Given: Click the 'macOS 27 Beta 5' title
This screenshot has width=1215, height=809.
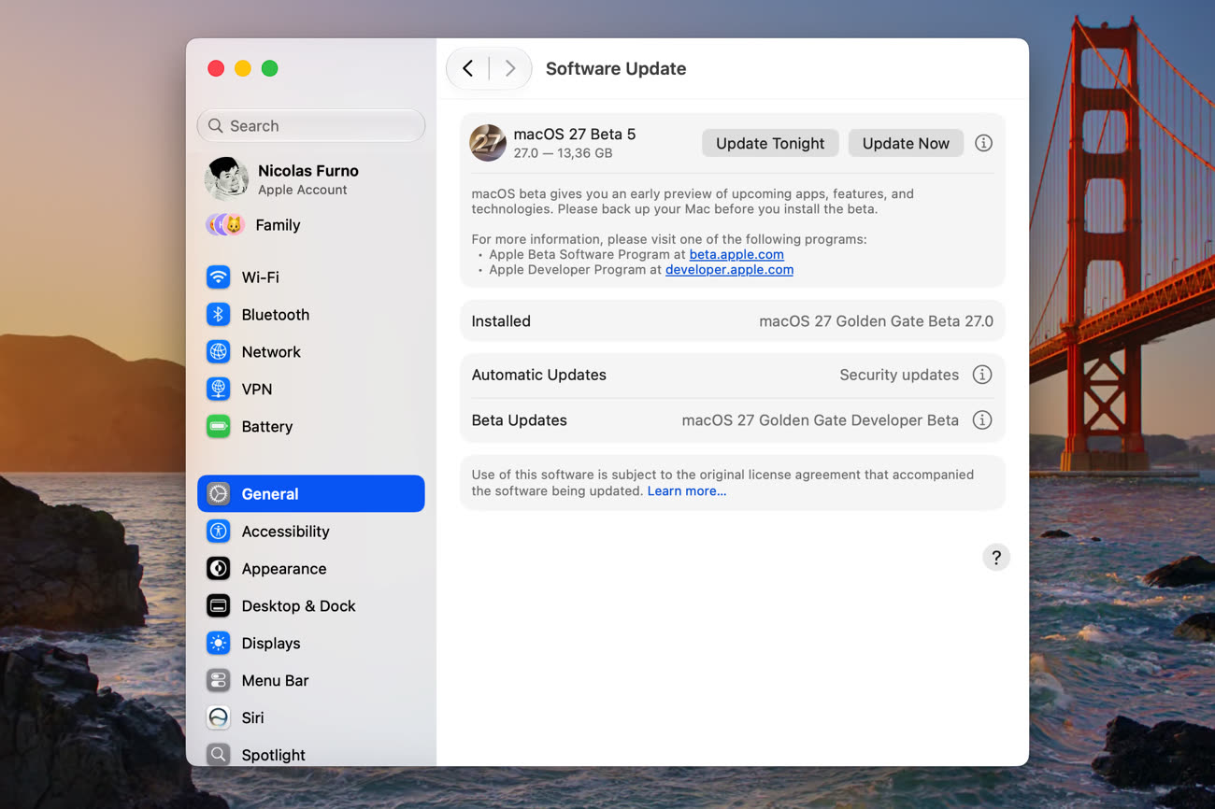Looking at the screenshot, I should click(575, 134).
